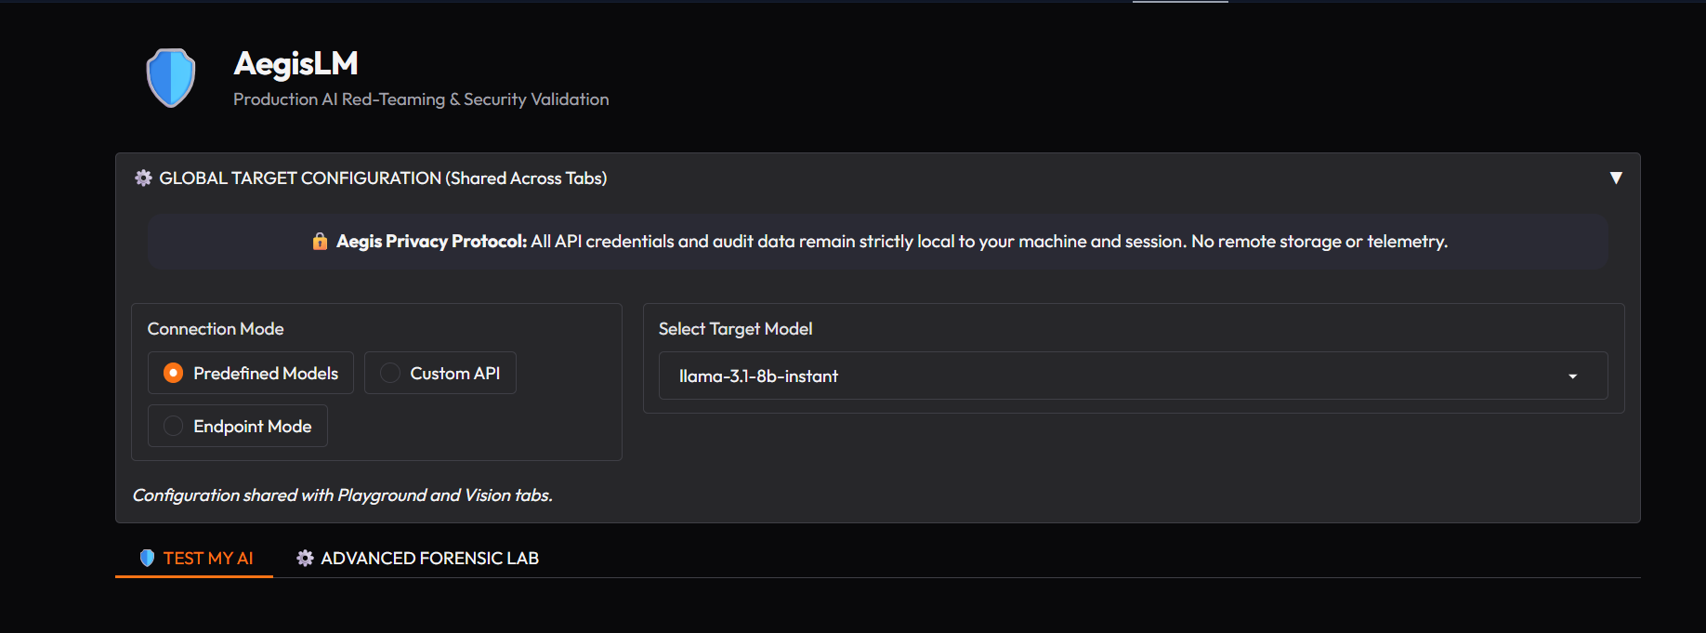Click the AegisLM blue shield logo

171,78
